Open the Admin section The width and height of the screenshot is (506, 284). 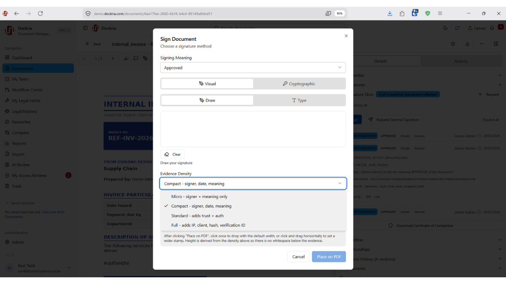coord(38,242)
